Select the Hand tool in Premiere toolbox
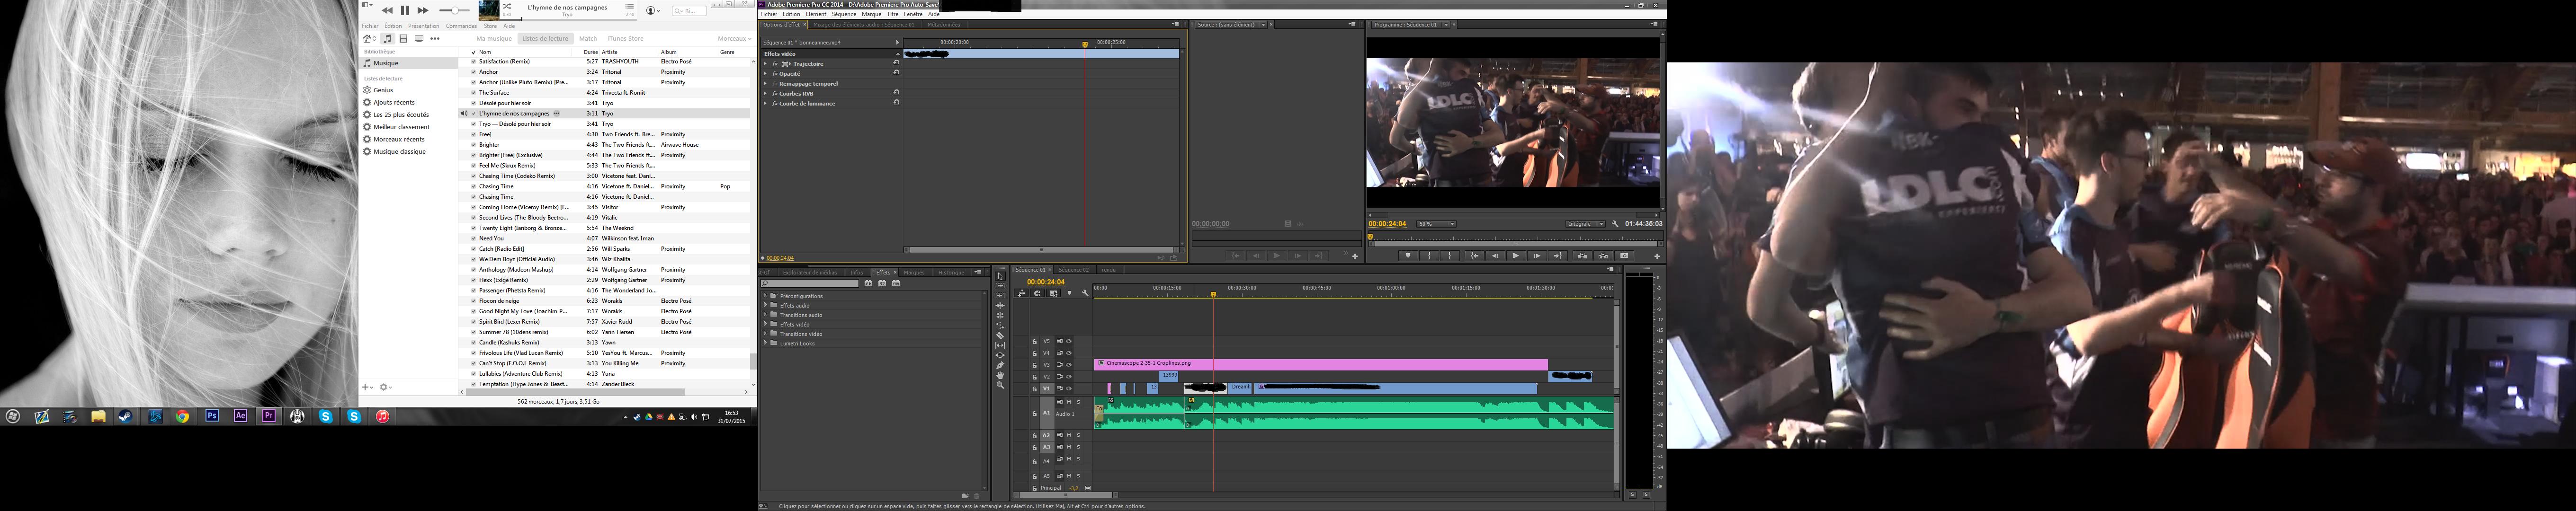2576x511 pixels. (x=1000, y=375)
